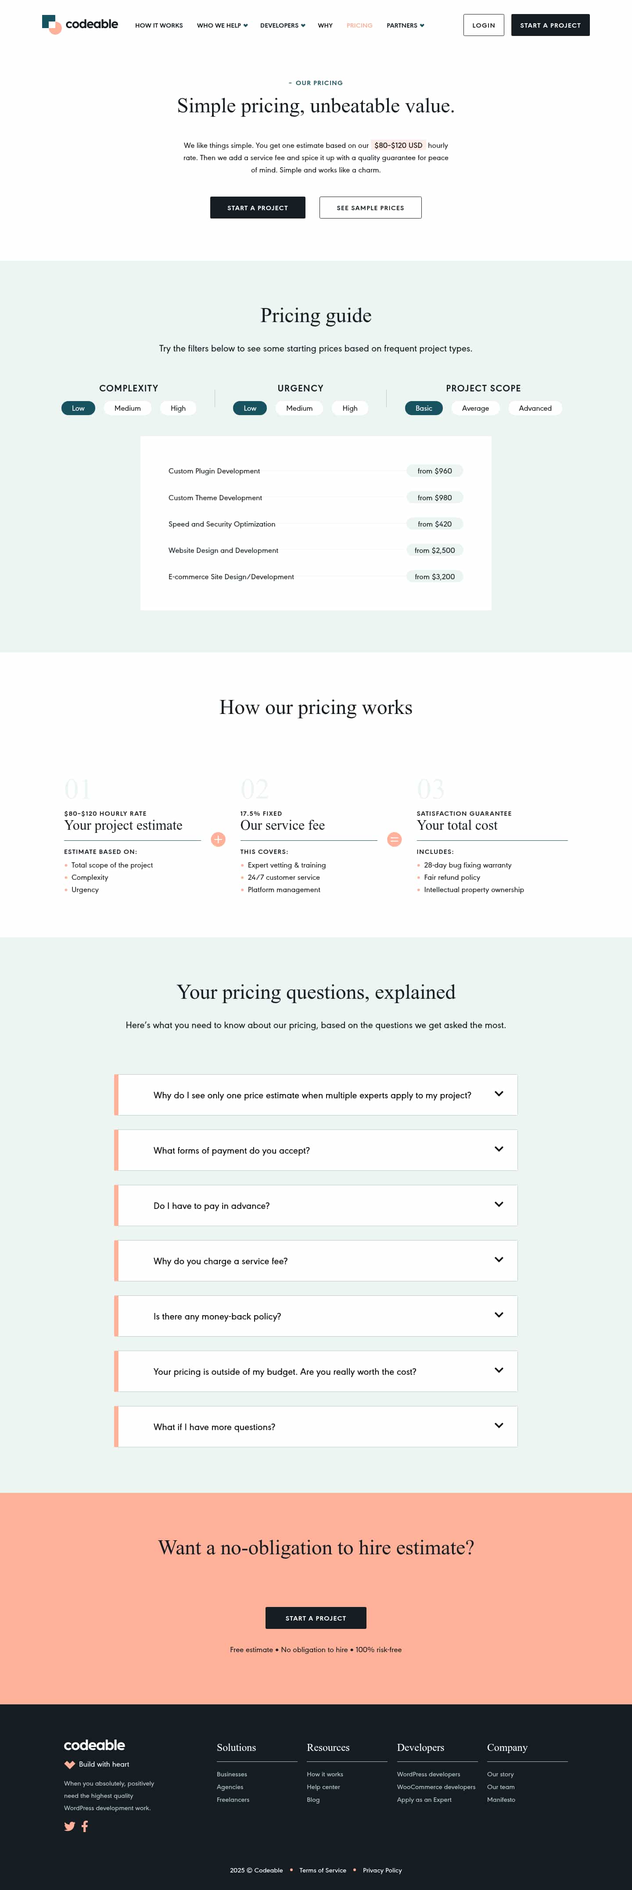Open How It Works menu item
Image resolution: width=632 pixels, height=1890 pixels.
point(158,26)
